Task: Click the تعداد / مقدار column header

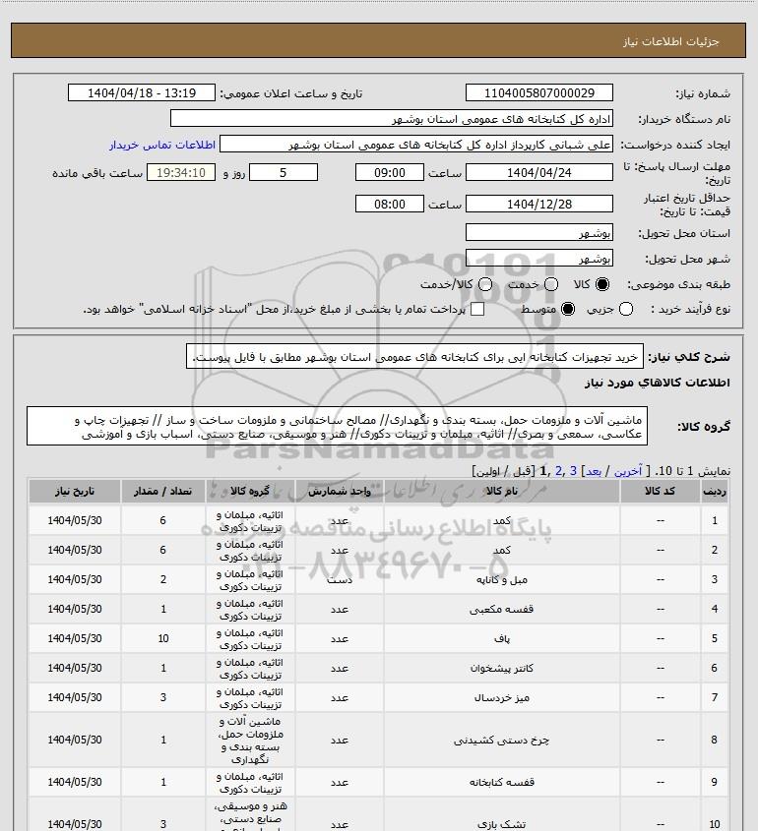Action: pyautogui.click(x=162, y=492)
